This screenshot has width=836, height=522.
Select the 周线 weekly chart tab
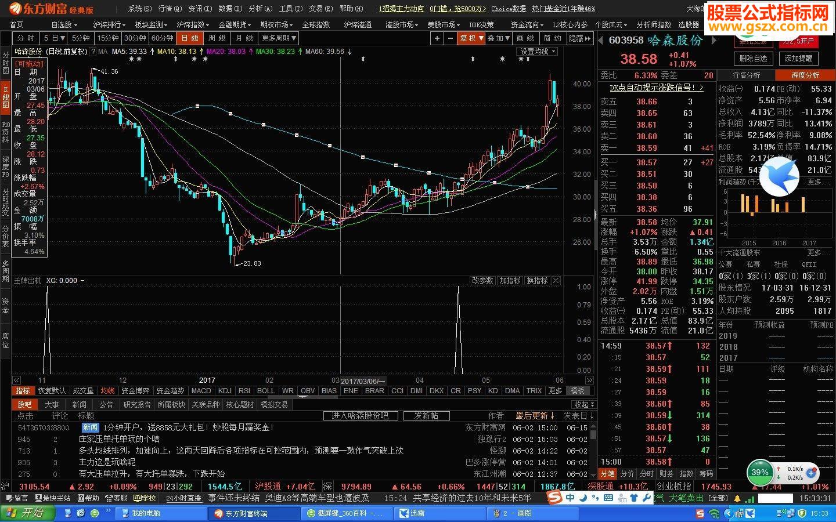coord(217,38)
